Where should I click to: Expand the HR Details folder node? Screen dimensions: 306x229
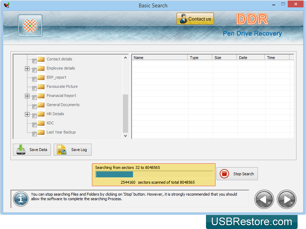coord(27,114)
